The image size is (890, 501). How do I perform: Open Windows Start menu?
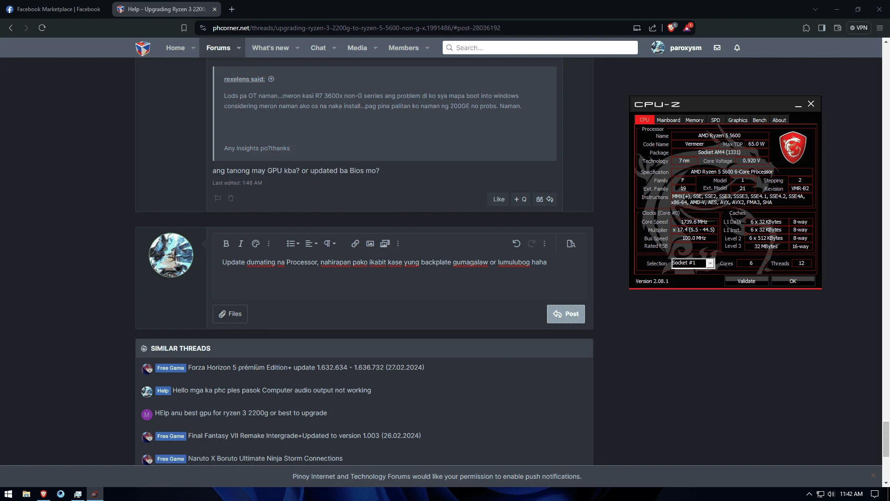point(8,494)
